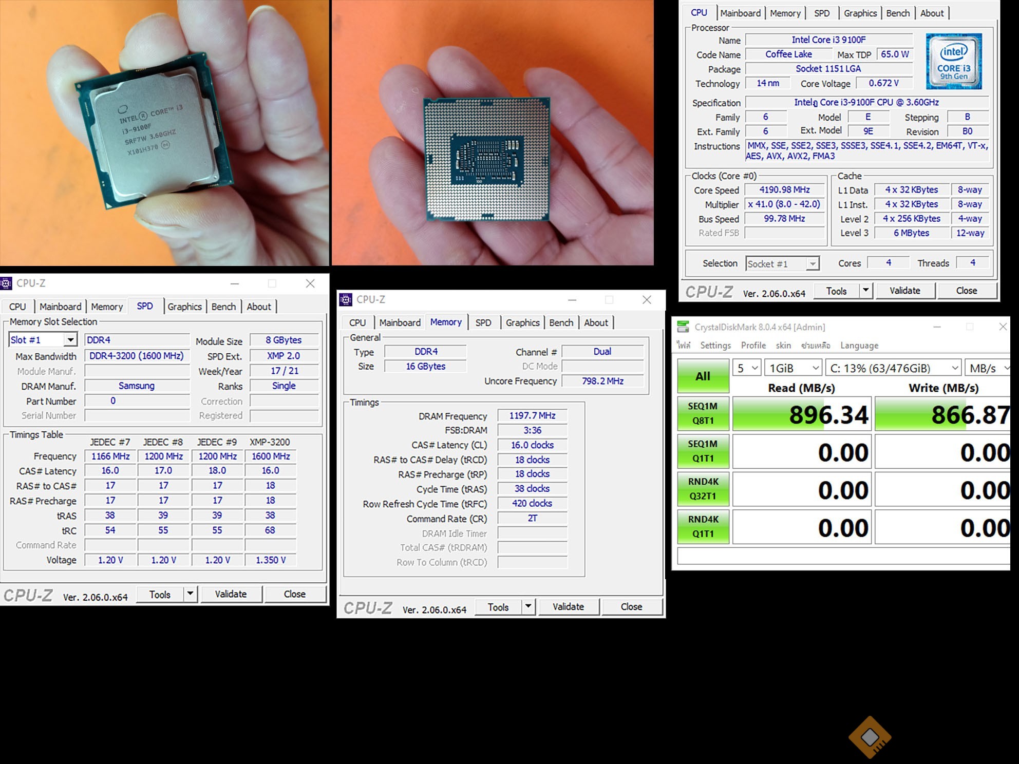Viewport: 1019px width, 764px height.
Task: Switch to Bench tab in the Core i3 window
Action: click(898, 13)
